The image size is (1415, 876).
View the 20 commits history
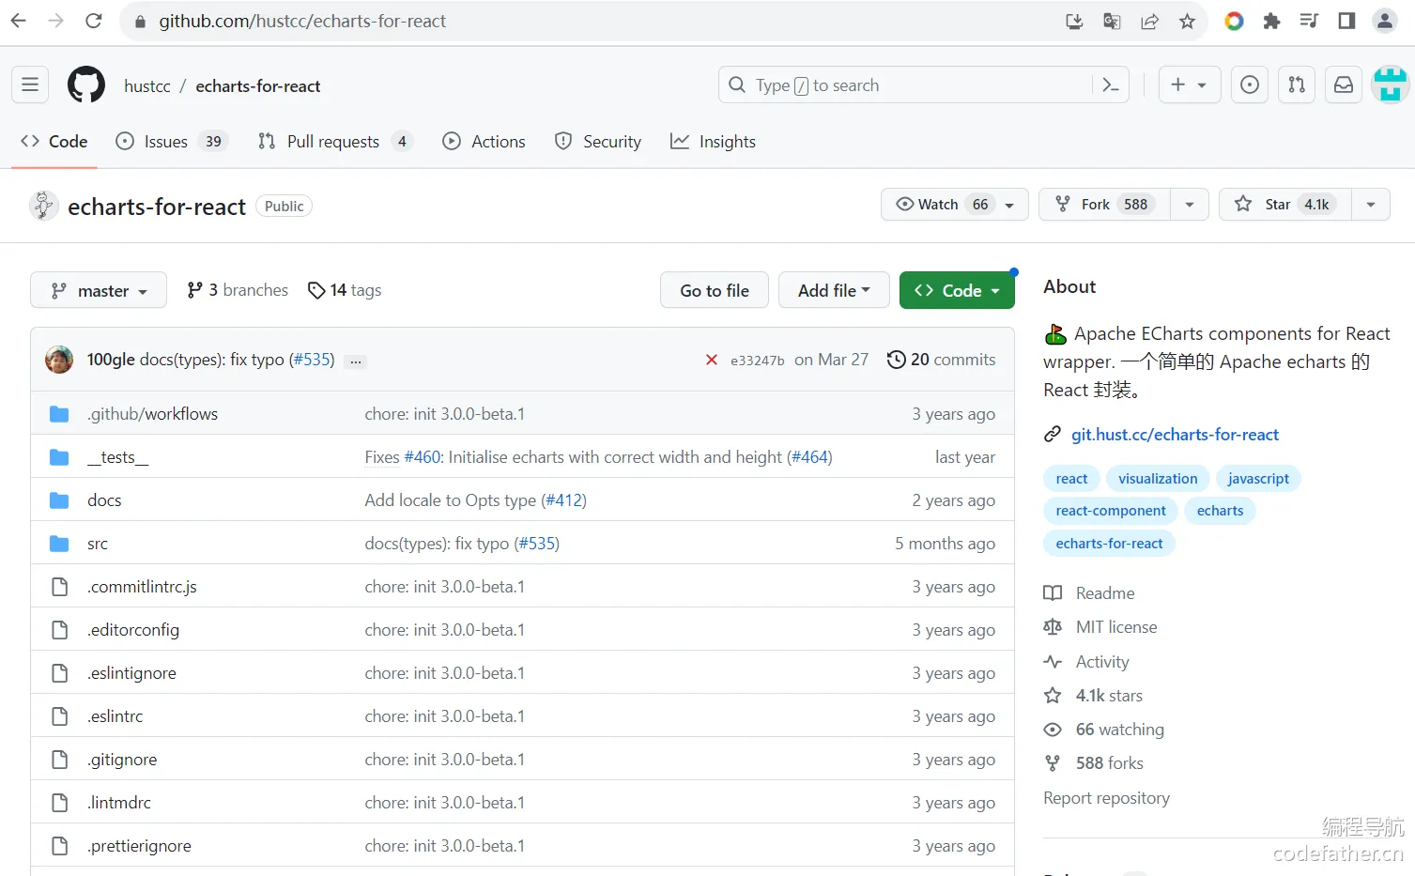(941, 360)
